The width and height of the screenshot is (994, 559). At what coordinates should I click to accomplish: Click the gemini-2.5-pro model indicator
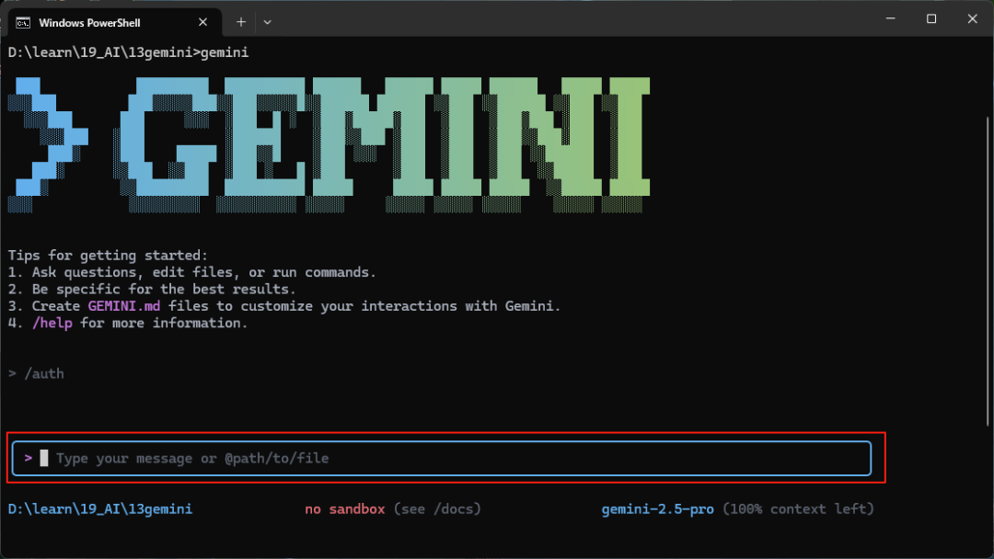[x=657, y=508]
